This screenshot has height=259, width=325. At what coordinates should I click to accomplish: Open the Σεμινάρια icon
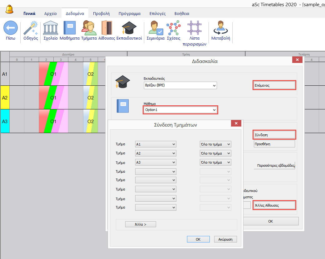tap(156, 28)
